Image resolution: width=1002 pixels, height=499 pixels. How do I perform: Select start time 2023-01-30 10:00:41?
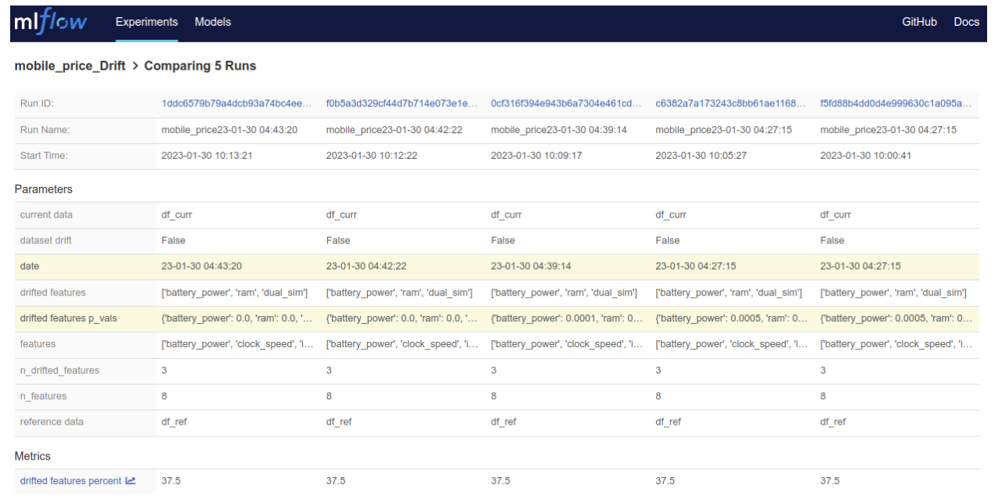[866, 156]
